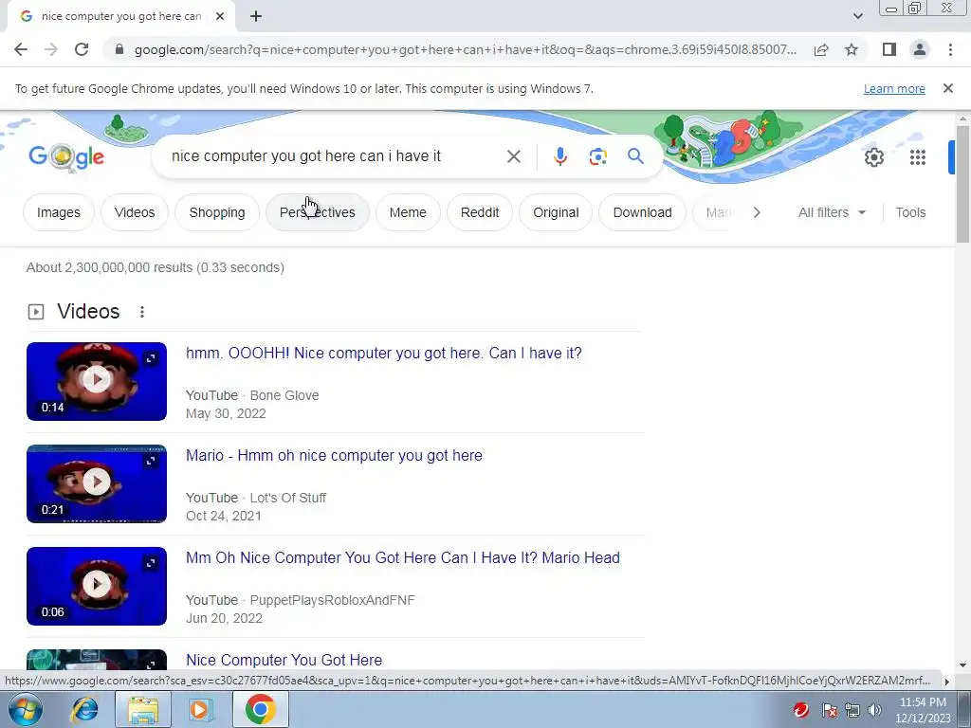Play the 0:14 Mario video thumbnail

pos(97,381)
